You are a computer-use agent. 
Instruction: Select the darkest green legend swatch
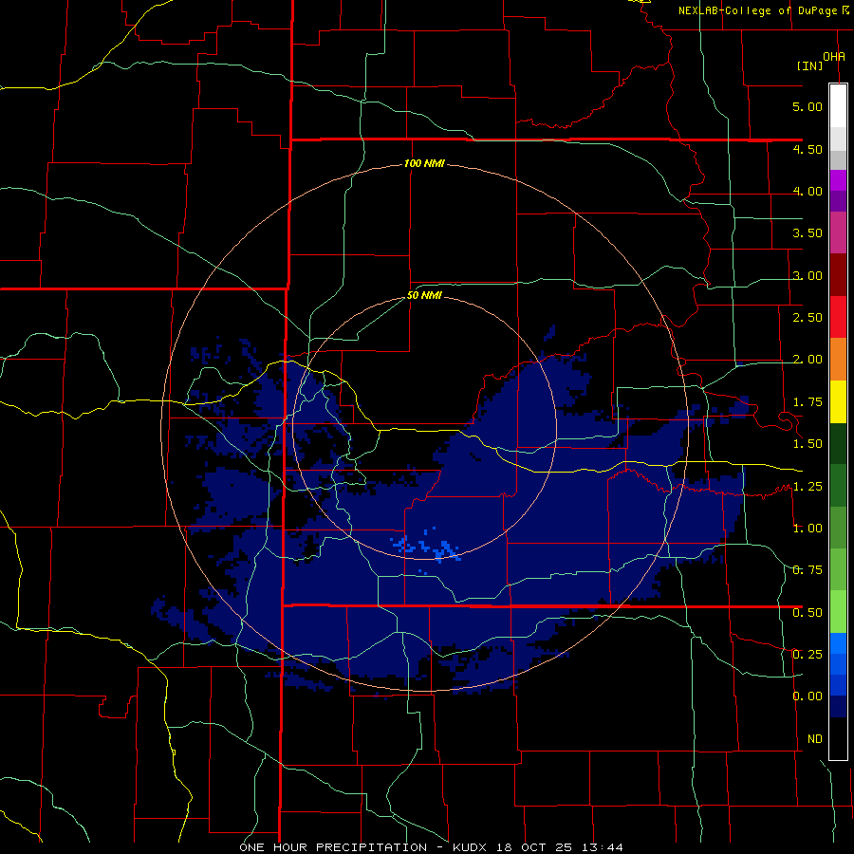838,443
